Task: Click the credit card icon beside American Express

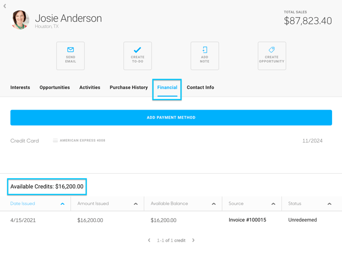Action: pos(55,140)
